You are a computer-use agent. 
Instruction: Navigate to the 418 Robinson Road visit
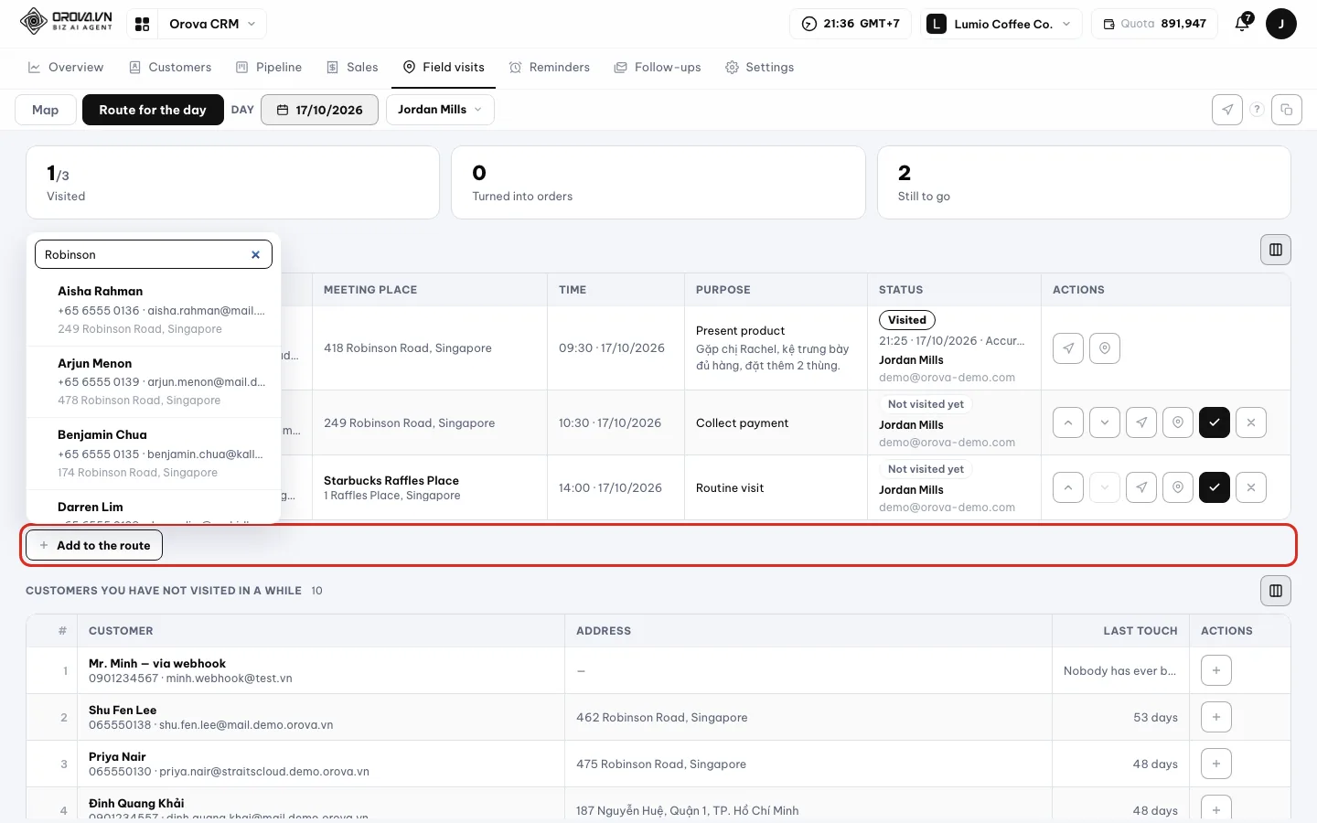click(x=1068, y=348)
